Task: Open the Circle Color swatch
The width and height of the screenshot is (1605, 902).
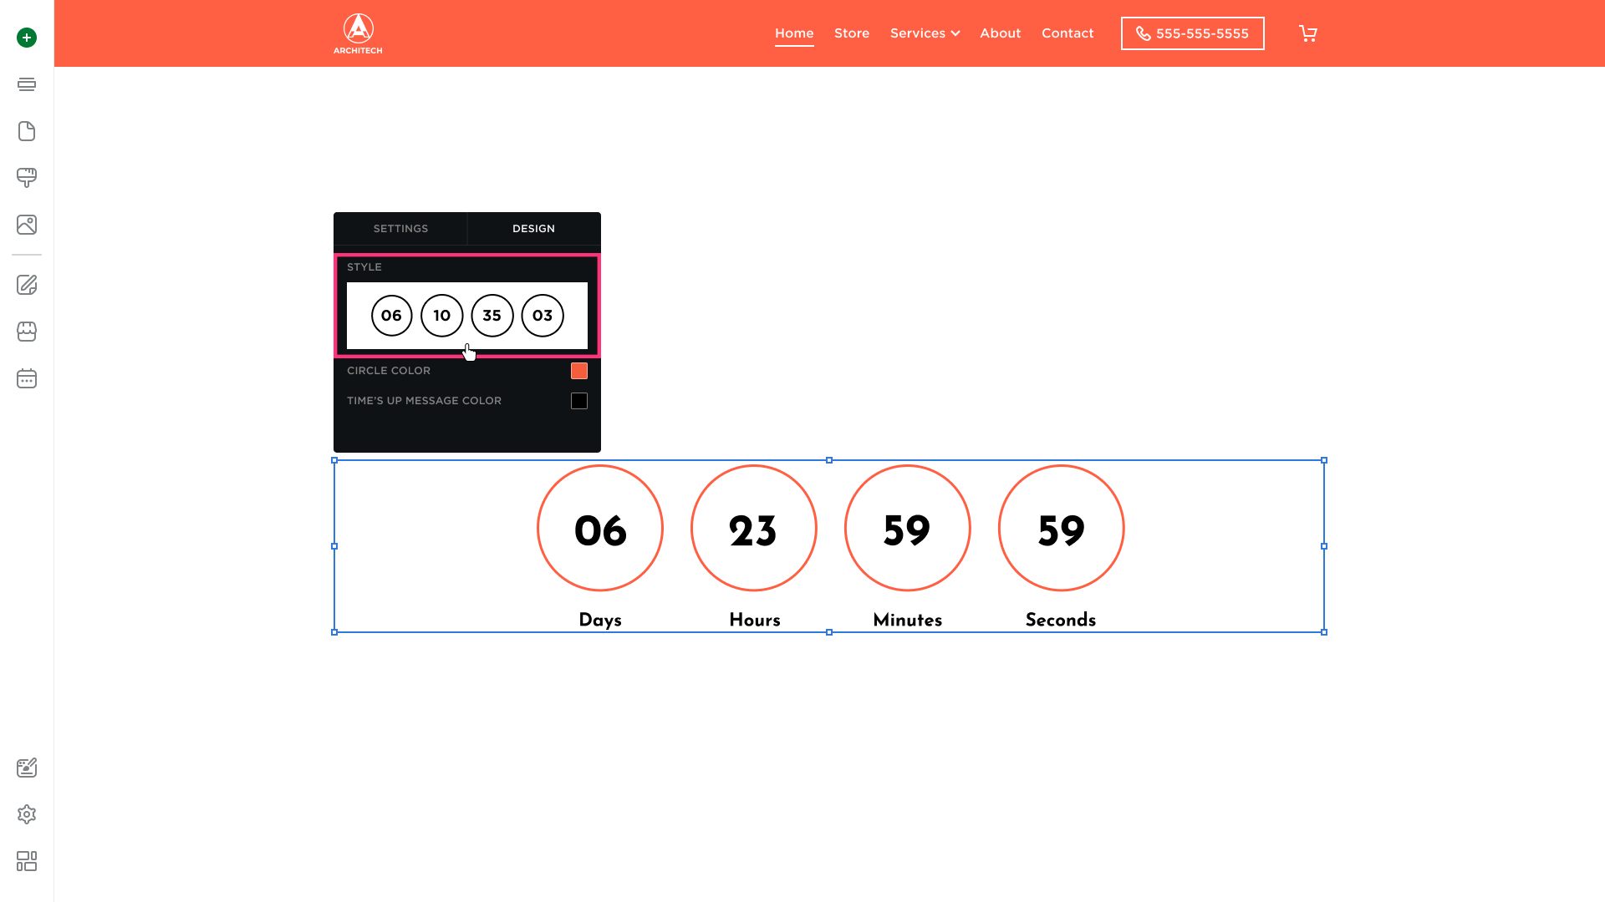Action: [579, 371]
